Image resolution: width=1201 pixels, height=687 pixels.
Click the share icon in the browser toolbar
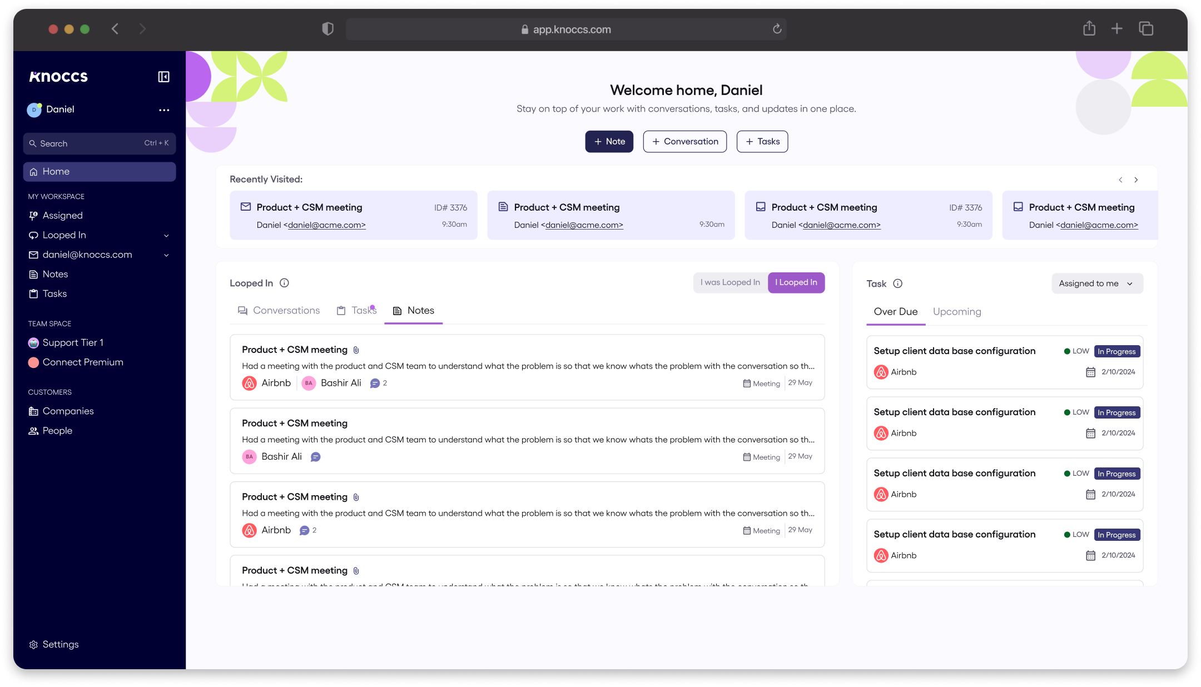coord(1089,28)
